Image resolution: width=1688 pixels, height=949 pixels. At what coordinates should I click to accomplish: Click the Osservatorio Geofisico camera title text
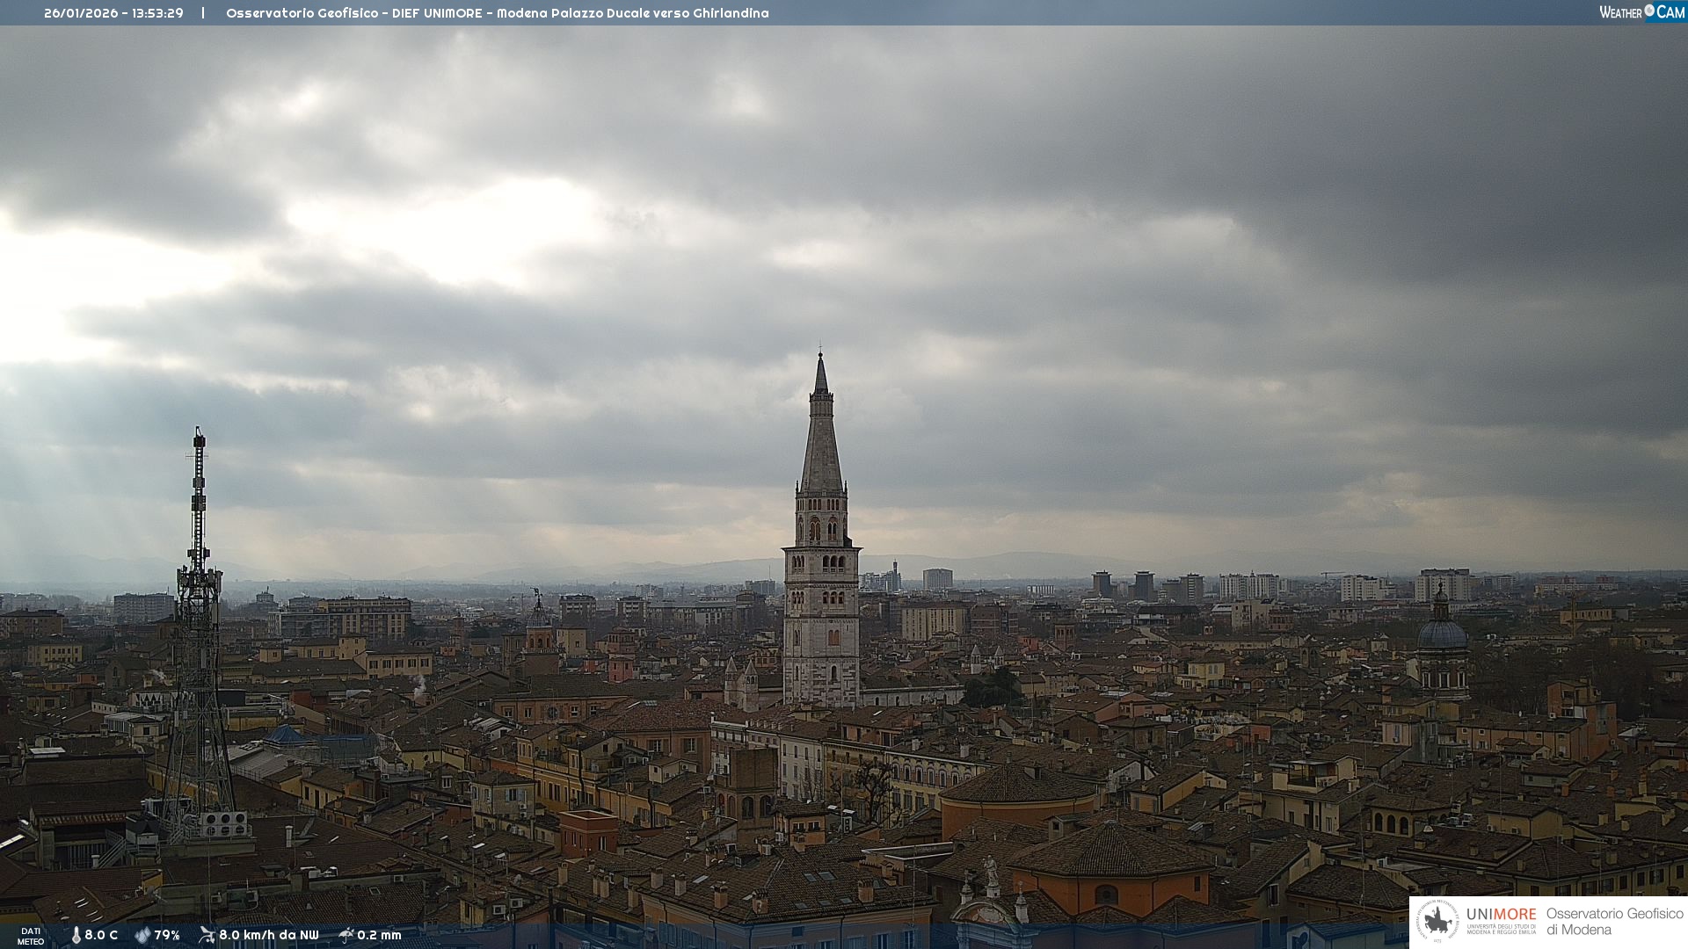(x=497, y=13)
